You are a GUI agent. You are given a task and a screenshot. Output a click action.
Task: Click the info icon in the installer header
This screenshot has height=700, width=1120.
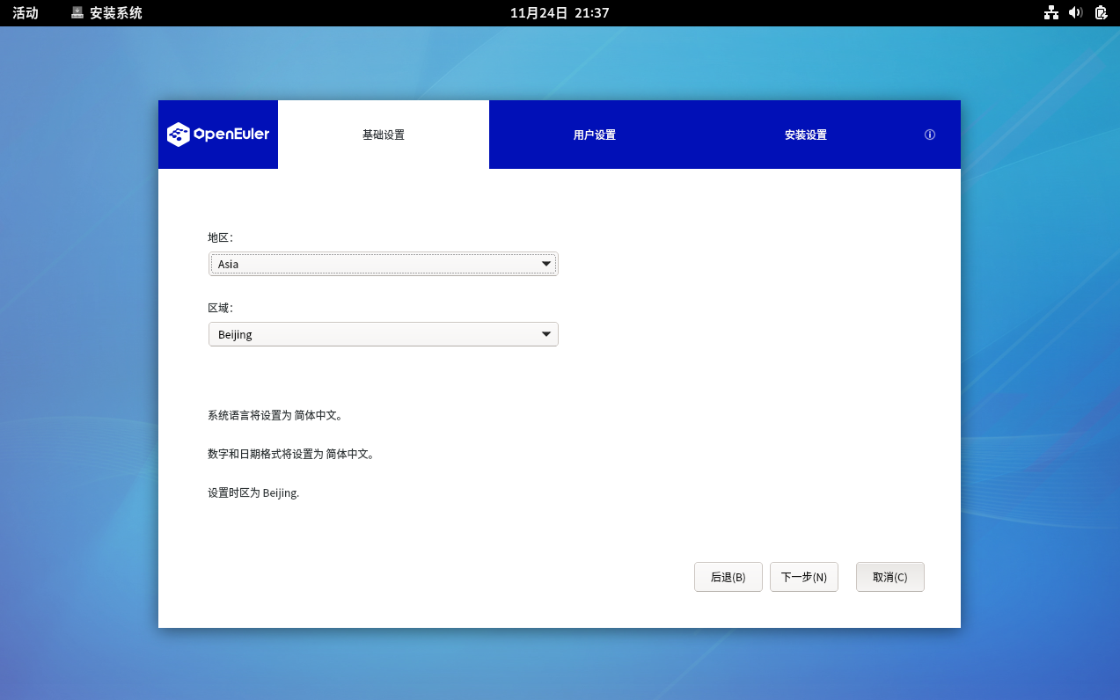point(929,135)
